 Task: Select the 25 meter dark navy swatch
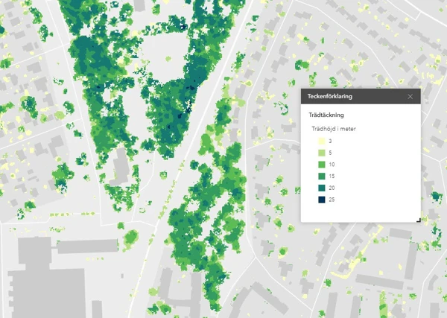321,200
